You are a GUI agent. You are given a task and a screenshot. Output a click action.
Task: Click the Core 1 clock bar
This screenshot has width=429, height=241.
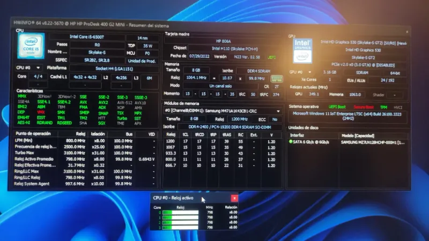[x=180, y=217]
